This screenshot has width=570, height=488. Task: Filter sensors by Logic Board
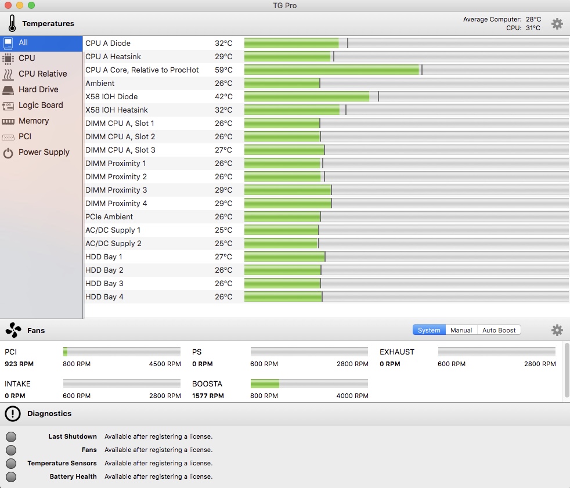pyautogui.click(x=41, y=105)
